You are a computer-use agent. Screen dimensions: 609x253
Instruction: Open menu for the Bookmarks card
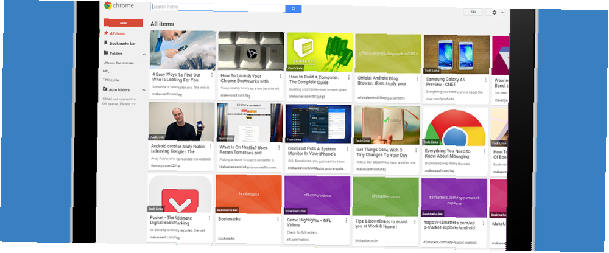pos(278,219)
